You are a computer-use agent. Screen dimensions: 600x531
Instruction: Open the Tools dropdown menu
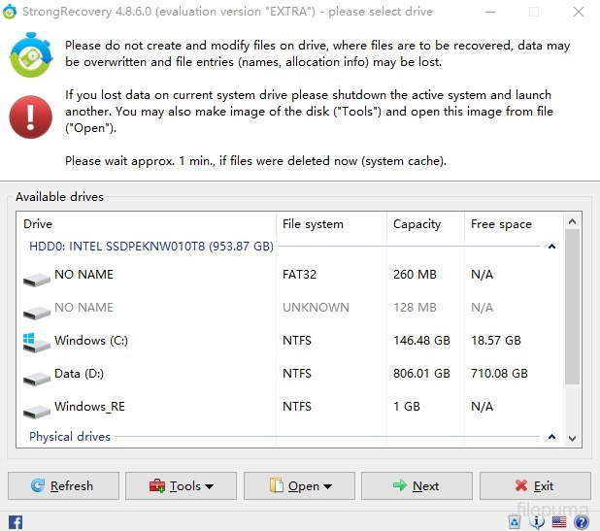coord(181,486)
